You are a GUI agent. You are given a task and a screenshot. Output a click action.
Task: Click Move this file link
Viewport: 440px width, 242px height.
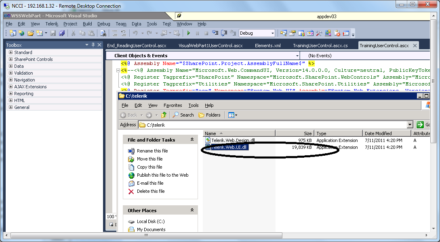tap(149, 159)
